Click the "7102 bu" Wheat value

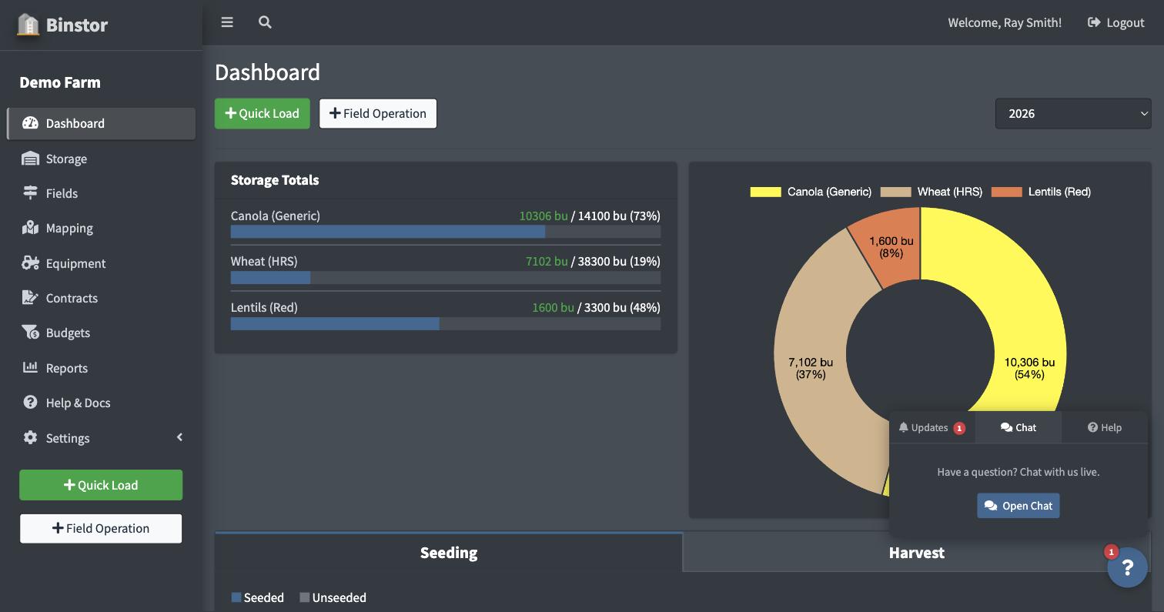point(547,261)
